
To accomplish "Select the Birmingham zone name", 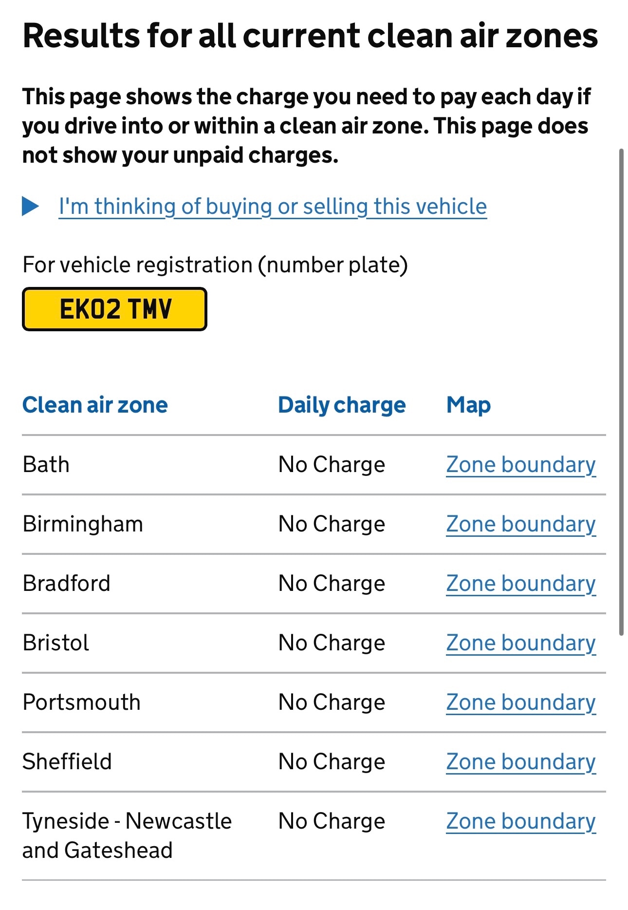I will 83,524.
